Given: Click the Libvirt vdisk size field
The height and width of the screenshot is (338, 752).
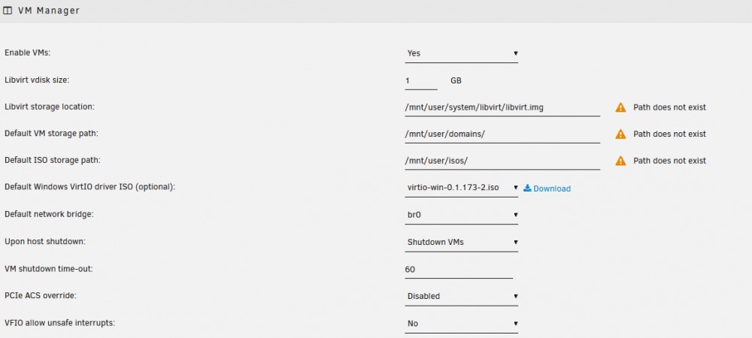Looking at the screenshot, I should pyautogui.click(x=421, y=81).
